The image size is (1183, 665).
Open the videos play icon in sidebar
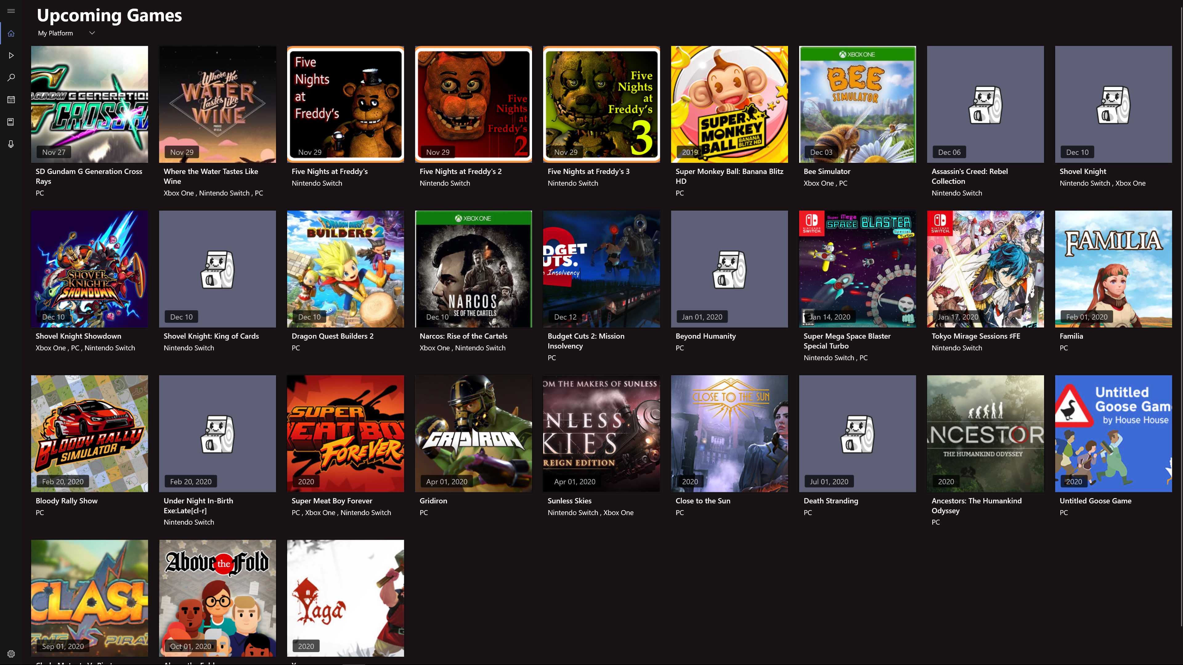click(x=11, y=55)
